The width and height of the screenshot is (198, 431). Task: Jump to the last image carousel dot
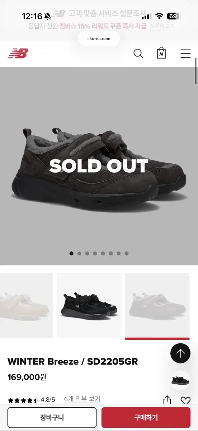click(127, 253)
